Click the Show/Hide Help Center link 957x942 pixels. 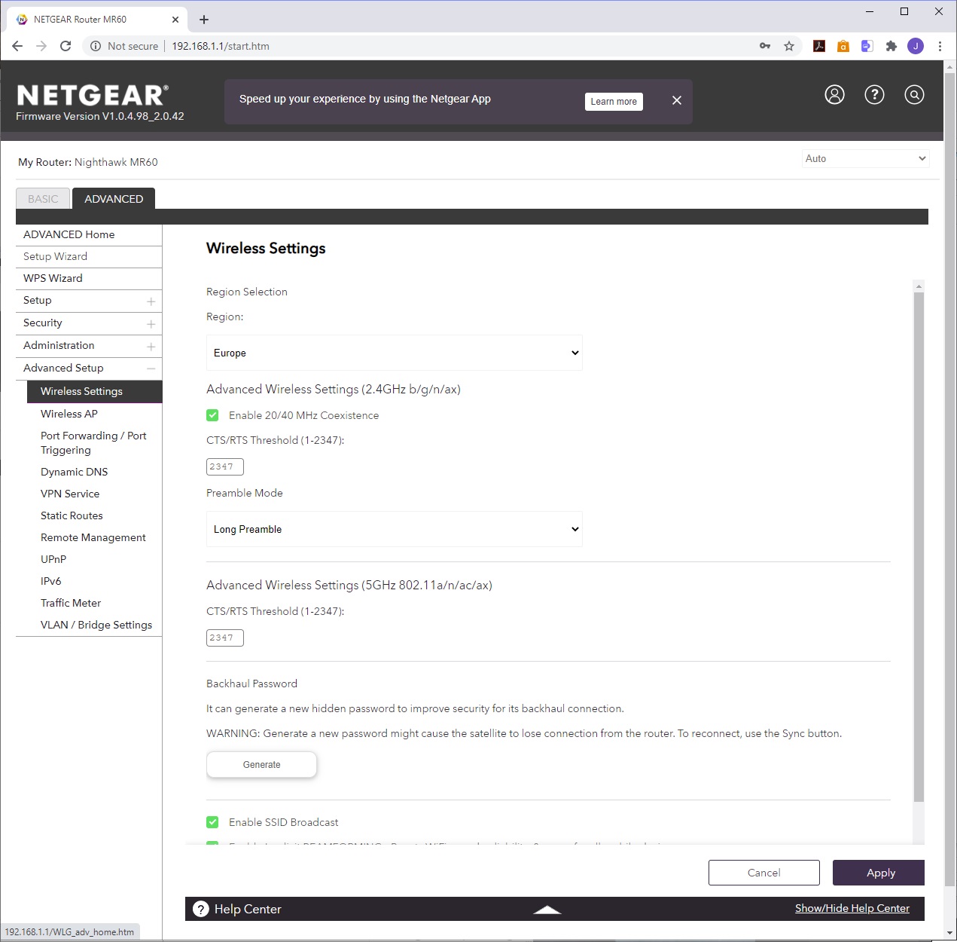(x=852, y=909)
